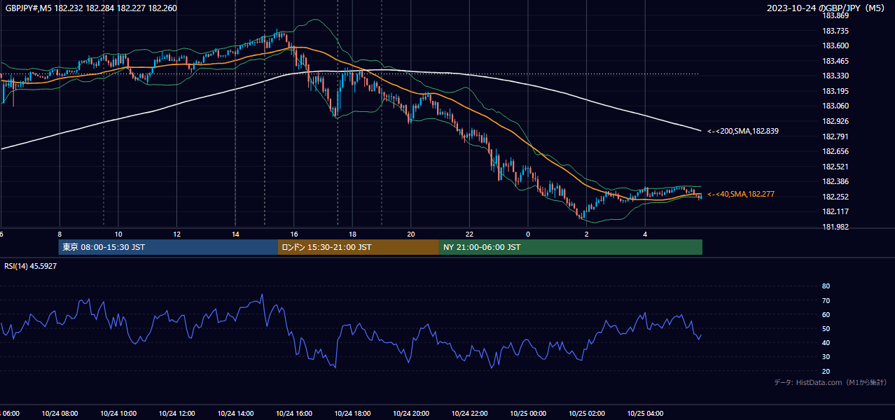Select the 200 SMA 182.839 label
Image resolution: width=895 pixels, height=420 pixels.
point(743,131)
